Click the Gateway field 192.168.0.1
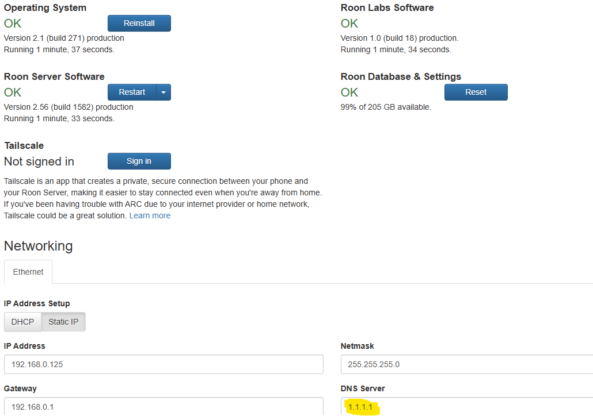 164,407
